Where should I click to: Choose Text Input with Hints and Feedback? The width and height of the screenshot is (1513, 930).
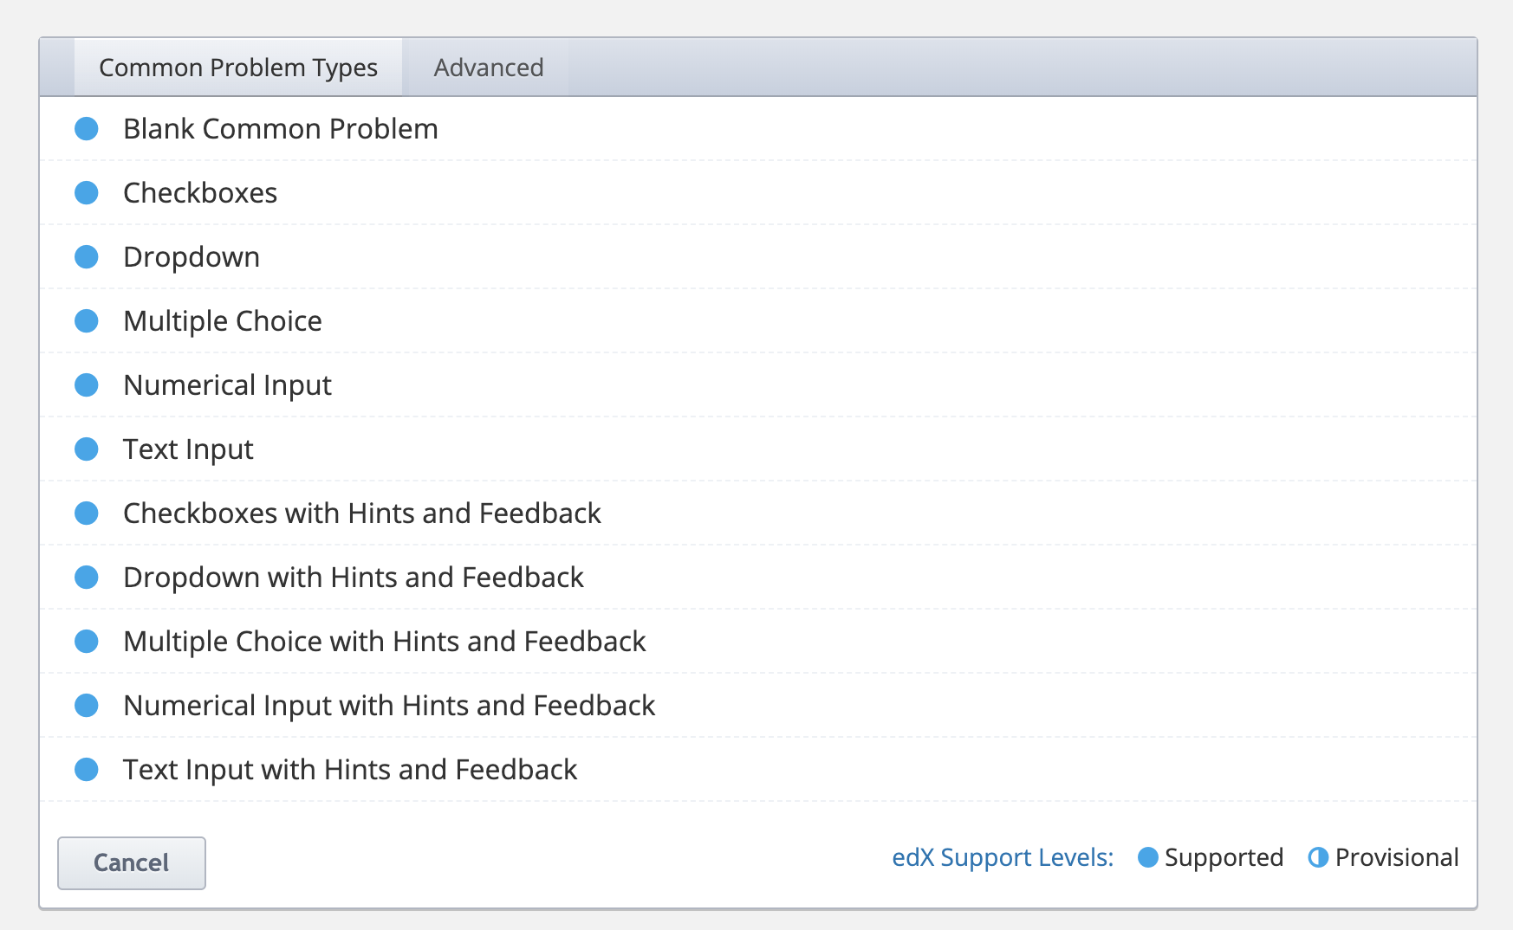[758, 770]
